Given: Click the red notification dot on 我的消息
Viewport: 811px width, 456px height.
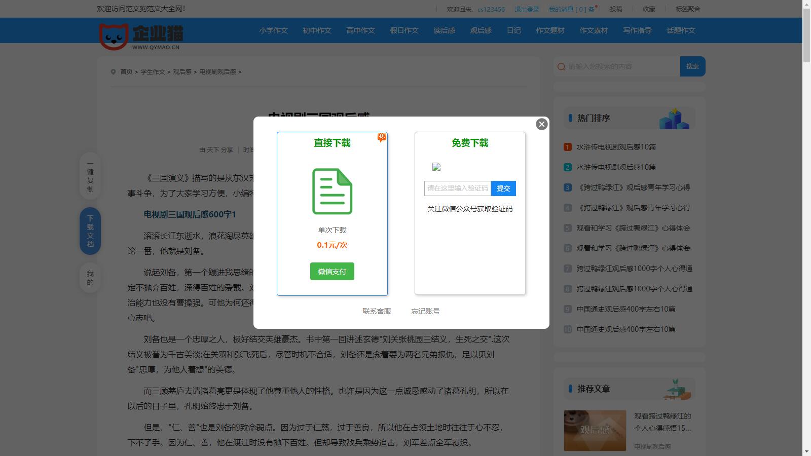Looking at the screenshot, I should (597, 6).
